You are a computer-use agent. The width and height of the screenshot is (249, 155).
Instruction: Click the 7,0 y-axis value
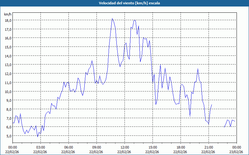pyautogui.click(x=9, y=118)
